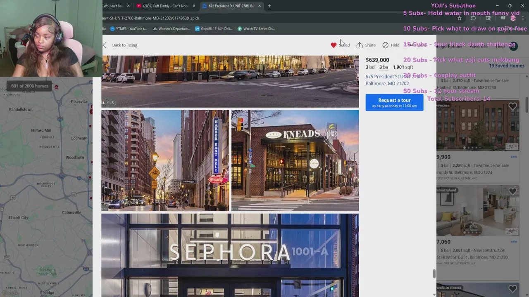Open the Kneads bakery photo
Screen dimensions: 529x297
tap(295, 160)
